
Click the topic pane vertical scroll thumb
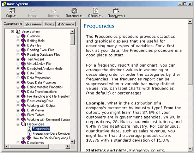[x=190, y=54]
